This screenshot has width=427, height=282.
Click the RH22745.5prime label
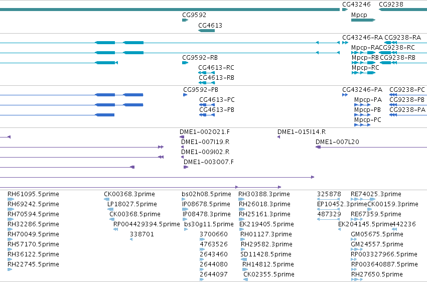[33, 264]
